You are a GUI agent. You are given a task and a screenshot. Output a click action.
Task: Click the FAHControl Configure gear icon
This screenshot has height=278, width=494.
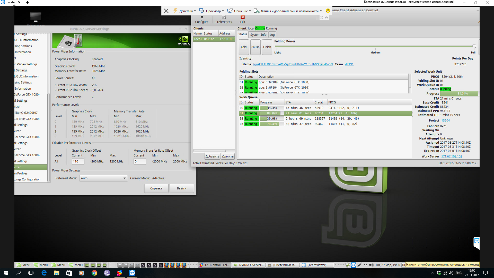(x=202, y=17)
